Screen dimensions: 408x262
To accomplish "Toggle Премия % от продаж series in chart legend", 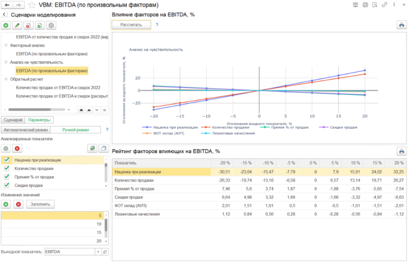I will tap(284, 127).
